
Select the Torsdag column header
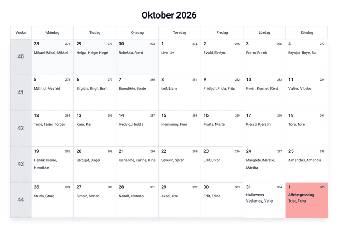point(180,33)
